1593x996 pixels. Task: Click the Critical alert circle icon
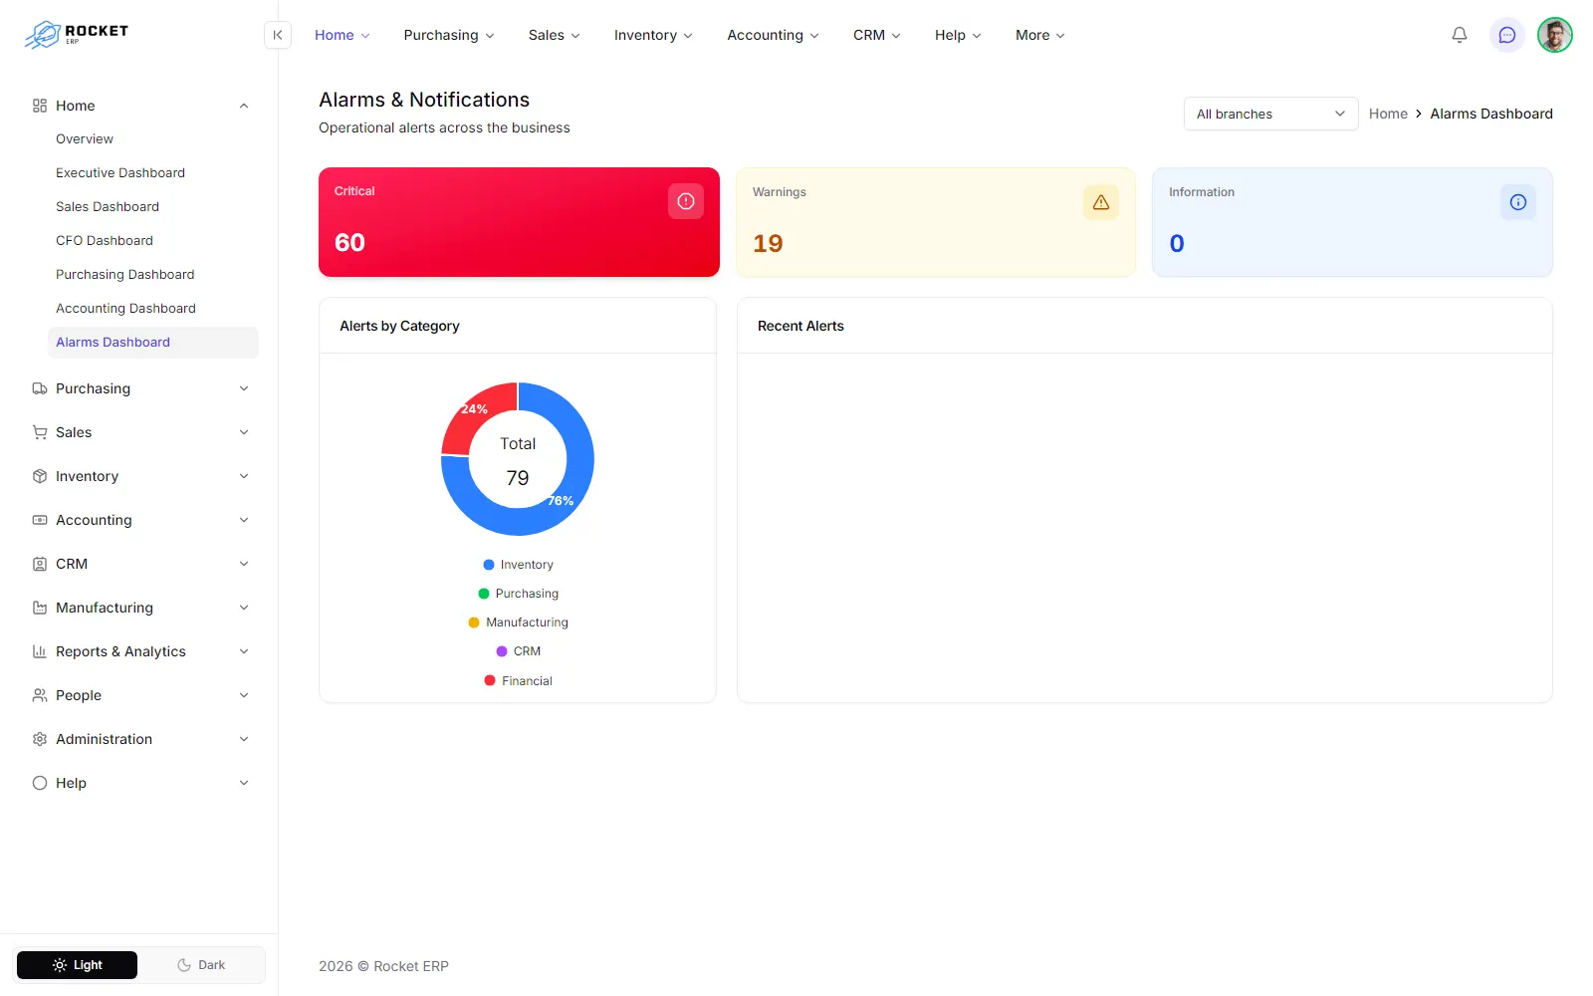click(686, 201)
